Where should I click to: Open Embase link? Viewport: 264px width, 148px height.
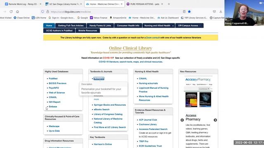pyautogui.click(x=53, y=106)
